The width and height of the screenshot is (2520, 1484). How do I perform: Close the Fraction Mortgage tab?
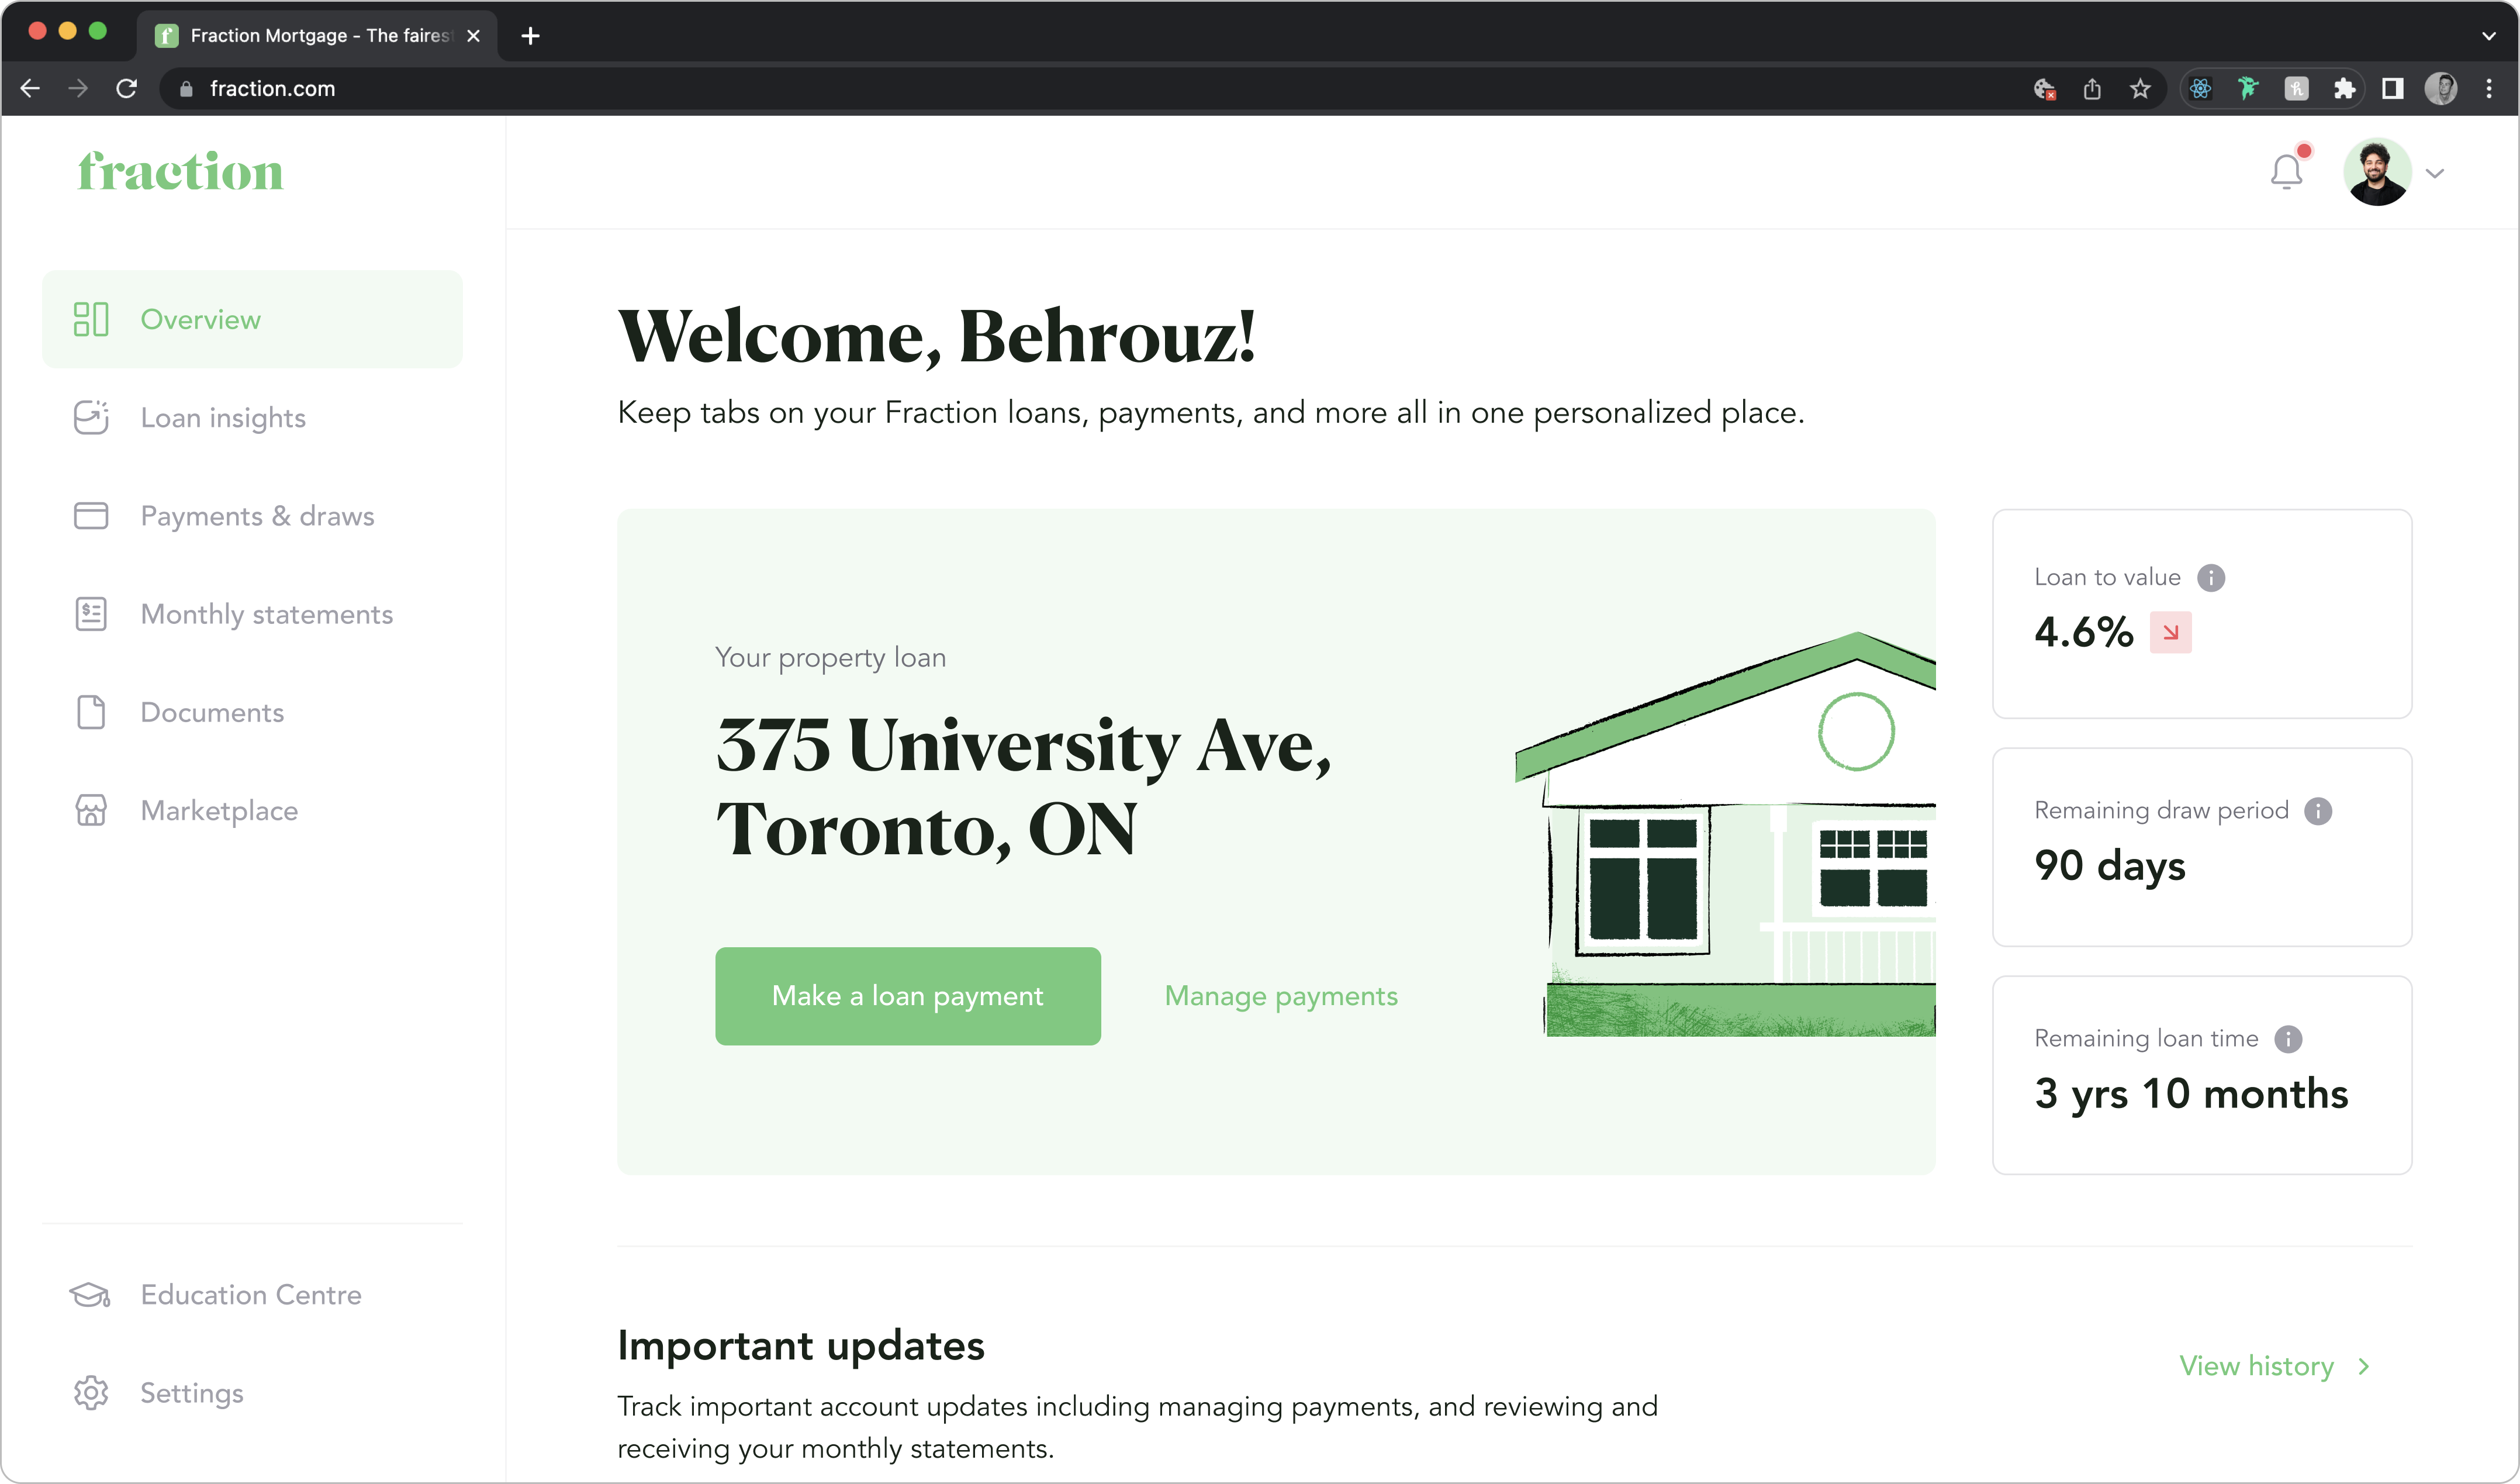coord(474,36)
